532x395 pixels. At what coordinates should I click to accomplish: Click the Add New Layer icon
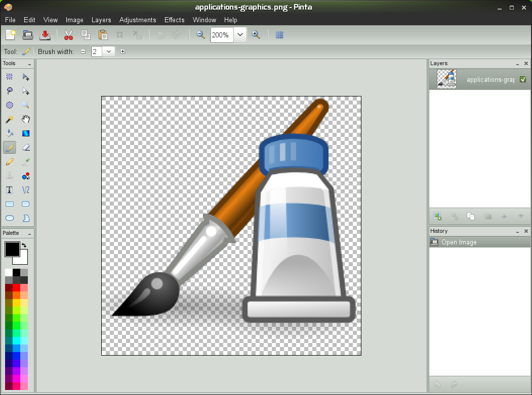click(437, 216)
